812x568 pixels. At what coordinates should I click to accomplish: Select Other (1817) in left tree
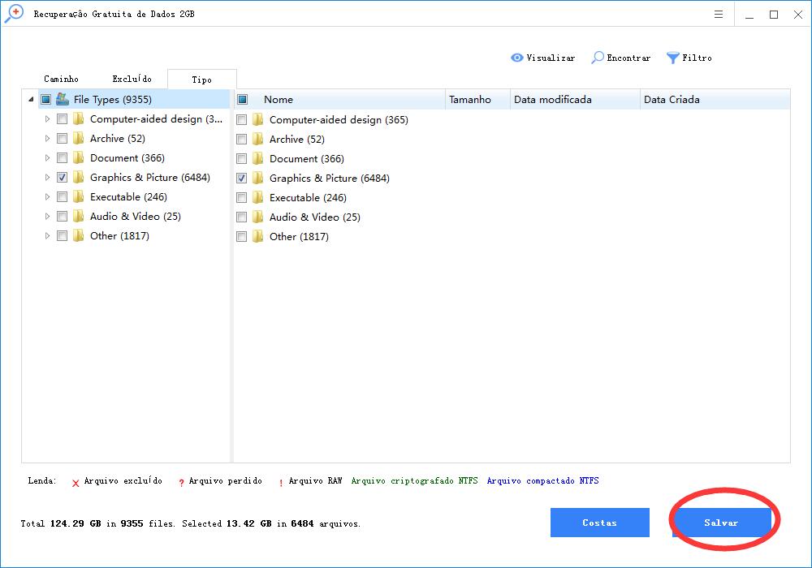point(119,236)
